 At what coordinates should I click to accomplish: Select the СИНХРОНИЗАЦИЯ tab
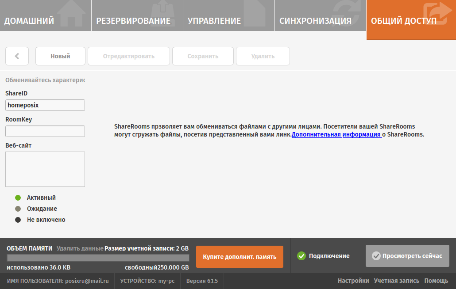click(x=321, y=15)
